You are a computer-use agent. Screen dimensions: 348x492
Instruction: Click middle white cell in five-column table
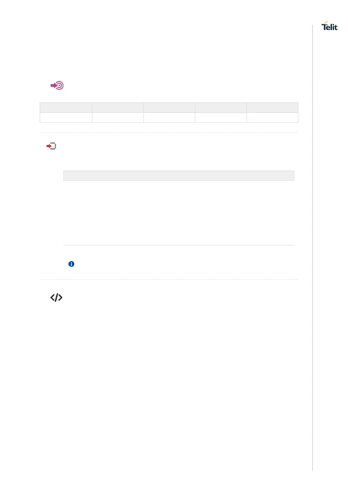(x=169, y=117)
